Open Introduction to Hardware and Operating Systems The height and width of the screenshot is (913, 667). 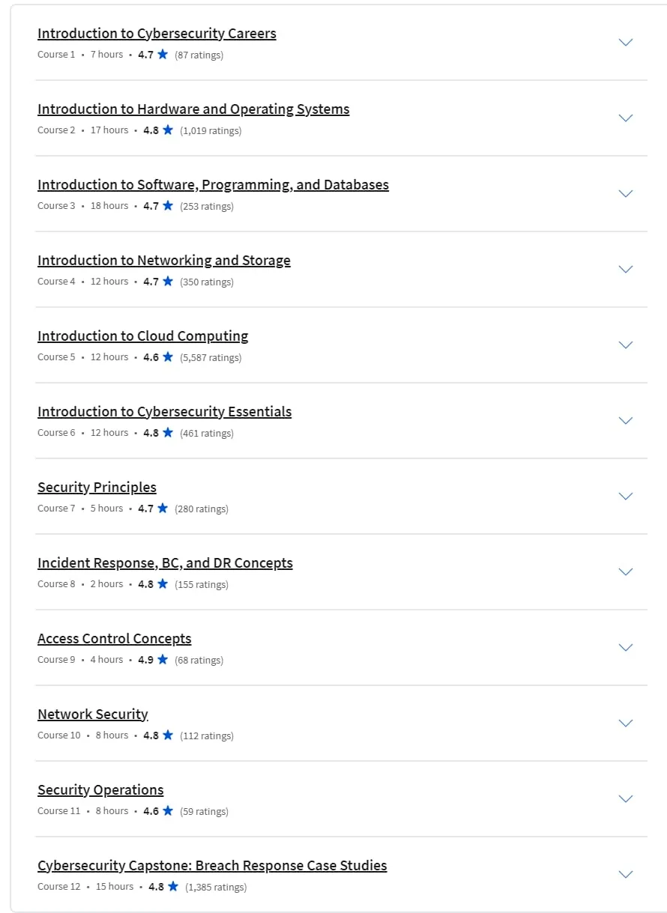point(193,109)
